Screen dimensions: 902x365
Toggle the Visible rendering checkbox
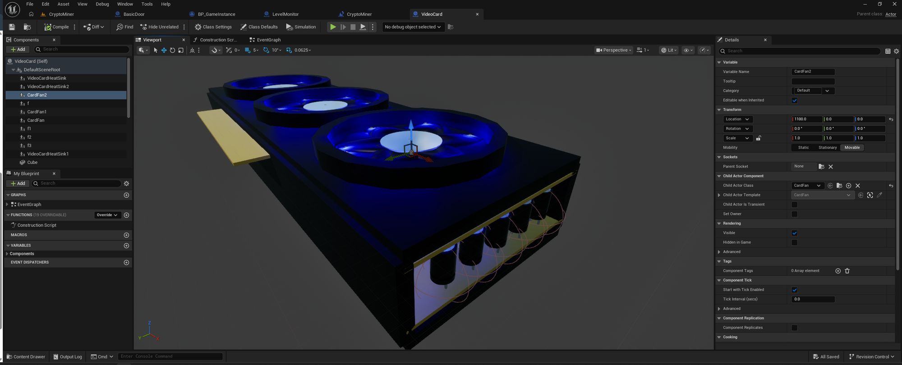click(x=795, y=233)
